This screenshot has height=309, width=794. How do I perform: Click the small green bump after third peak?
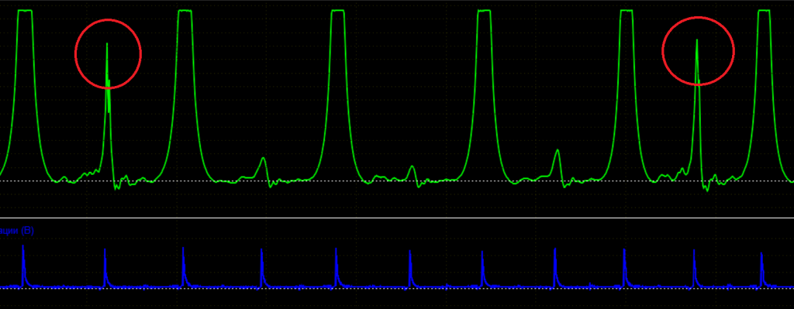(413, 173)
